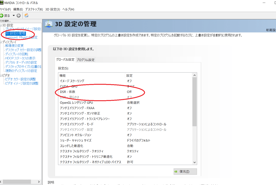Viewport: 276px width, 185px height.
Task: Switch to the グローバル設定 tab
Action: (65, 60)
